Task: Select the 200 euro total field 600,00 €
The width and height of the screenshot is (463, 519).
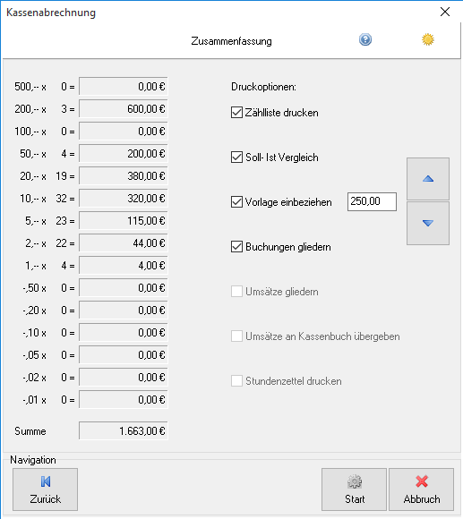Action: [x=124, y=109]
